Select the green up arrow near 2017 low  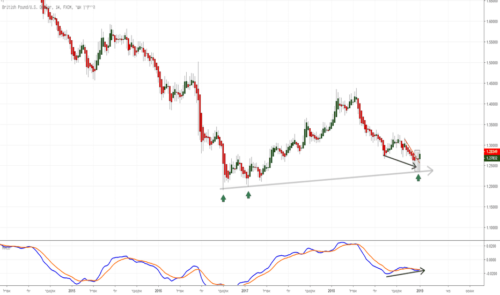tap(248, 195)
